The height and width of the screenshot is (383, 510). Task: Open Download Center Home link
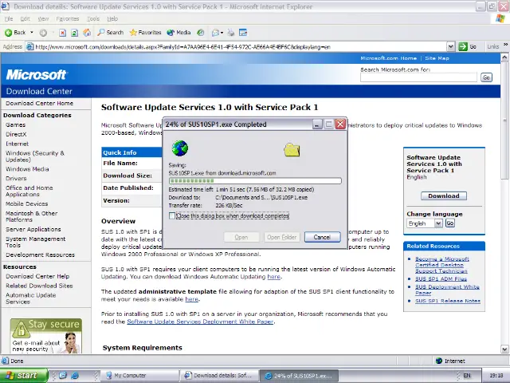(39, 103)
